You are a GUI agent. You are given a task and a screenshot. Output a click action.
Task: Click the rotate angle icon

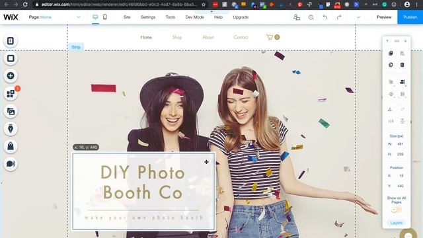(x=390, y=109)
